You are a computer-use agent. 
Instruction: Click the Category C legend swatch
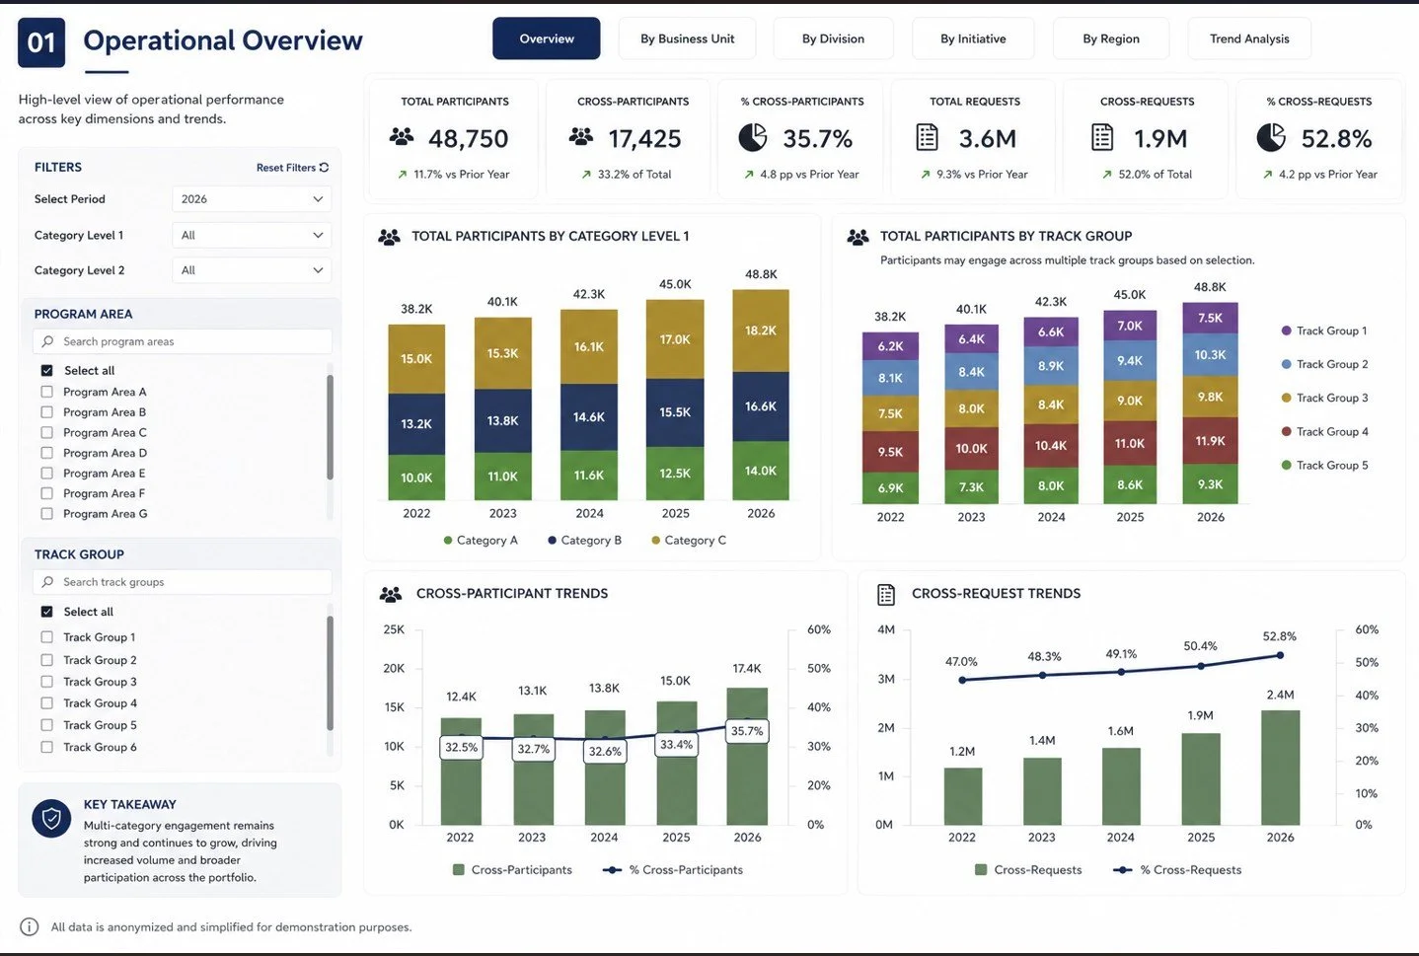656,541
